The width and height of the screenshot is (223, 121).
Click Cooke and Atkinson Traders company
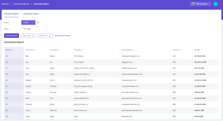pos(84,68)
